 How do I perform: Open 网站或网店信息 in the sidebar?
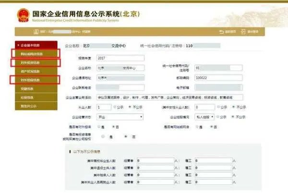[x=36, y=54]
